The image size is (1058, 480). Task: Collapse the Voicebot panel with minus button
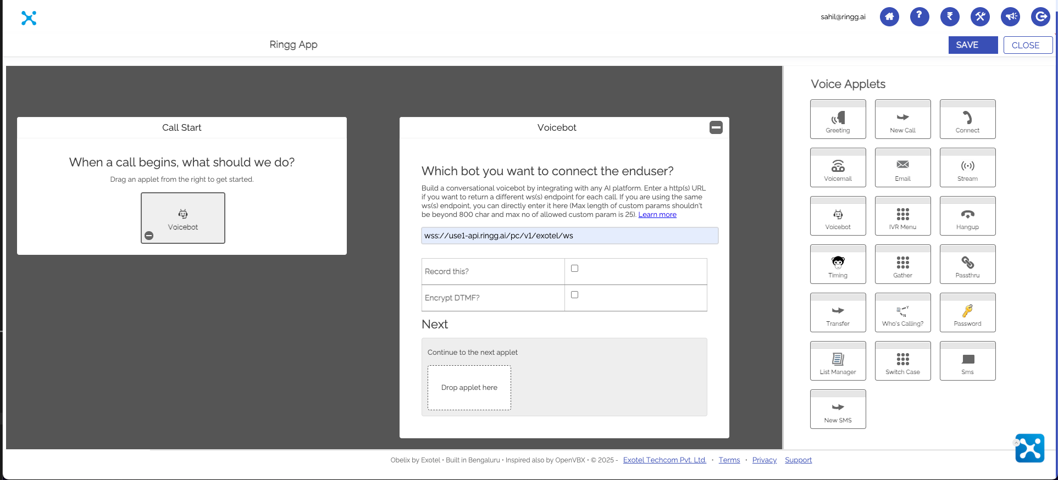tap(716, 127)
